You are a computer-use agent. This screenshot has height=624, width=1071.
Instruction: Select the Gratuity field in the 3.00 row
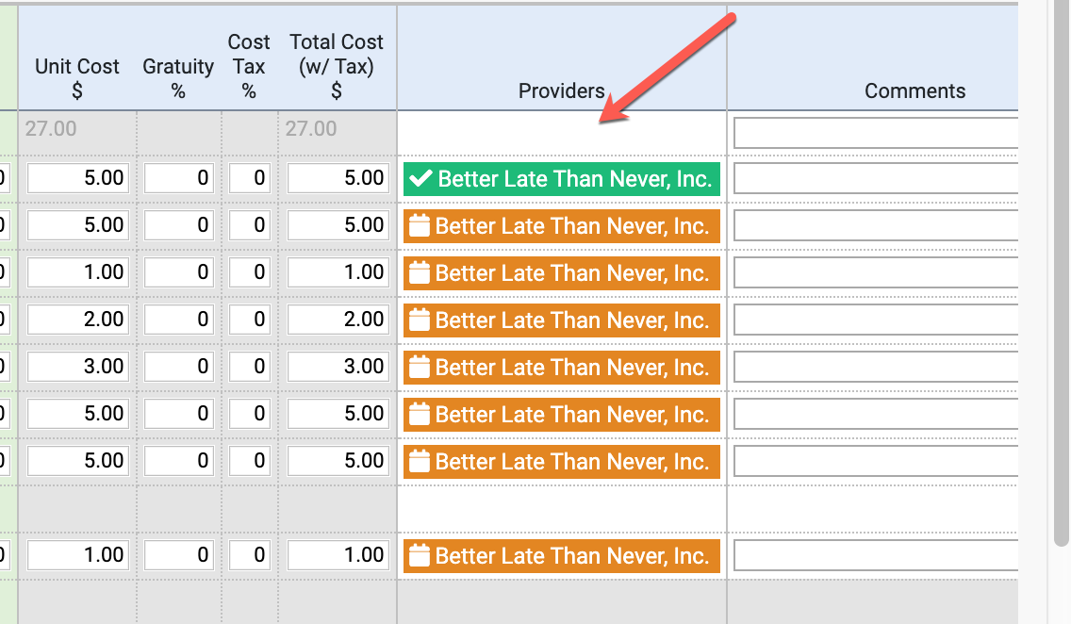[x=179, y=367]
